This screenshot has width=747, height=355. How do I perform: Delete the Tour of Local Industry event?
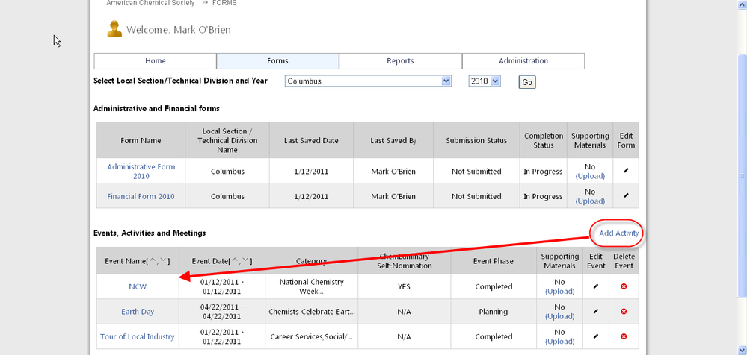coord(624,336)
